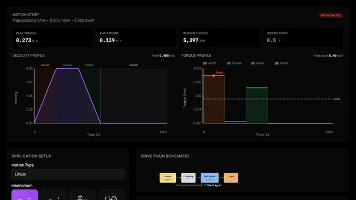Click the thin blue Cruise torque bar
356x200 pixels.
click(235, 122)
